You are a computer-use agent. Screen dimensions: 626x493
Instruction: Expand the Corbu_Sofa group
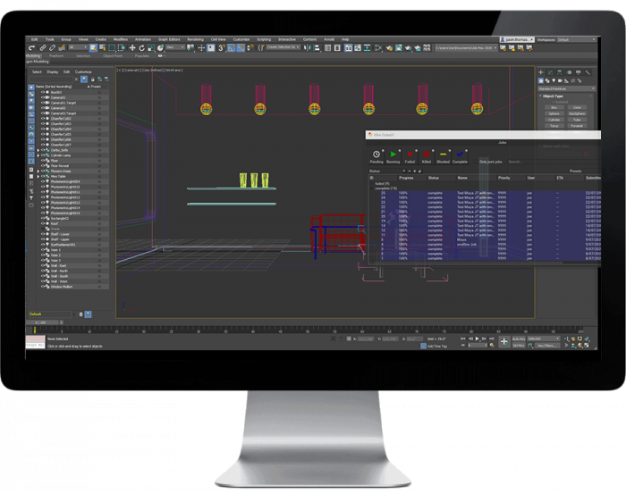point(38,150)
